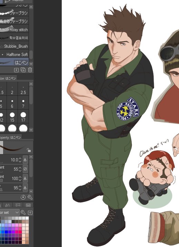Select the ファーブラシ brush
This screenshot has height=247, width=179.
14,13
